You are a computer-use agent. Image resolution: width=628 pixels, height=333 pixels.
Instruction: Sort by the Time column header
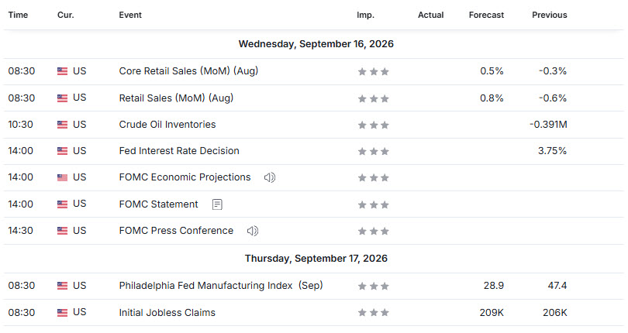click(x=18, y=15)
